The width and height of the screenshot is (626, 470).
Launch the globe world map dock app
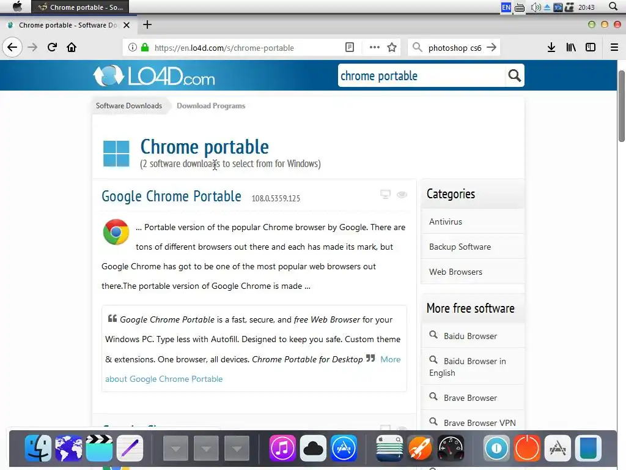(x=68, y=448)
